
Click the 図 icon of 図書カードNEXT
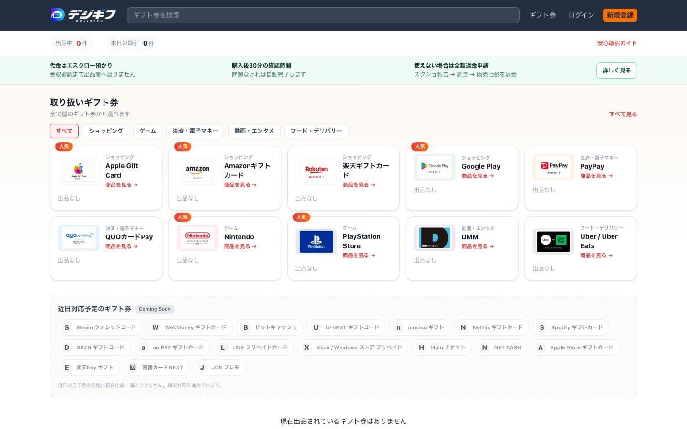133,368
